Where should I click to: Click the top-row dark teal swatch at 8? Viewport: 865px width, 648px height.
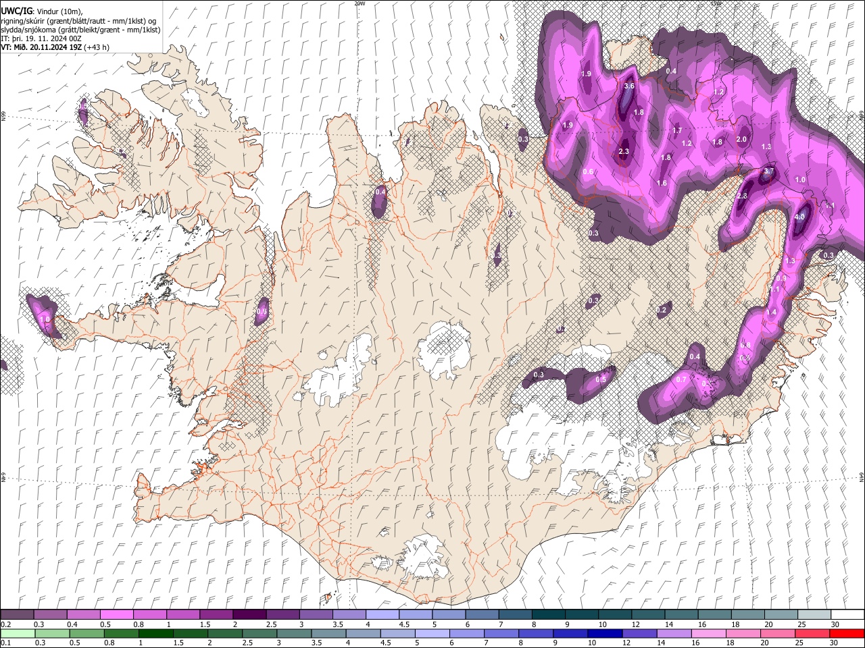click(x=549, y=615)
